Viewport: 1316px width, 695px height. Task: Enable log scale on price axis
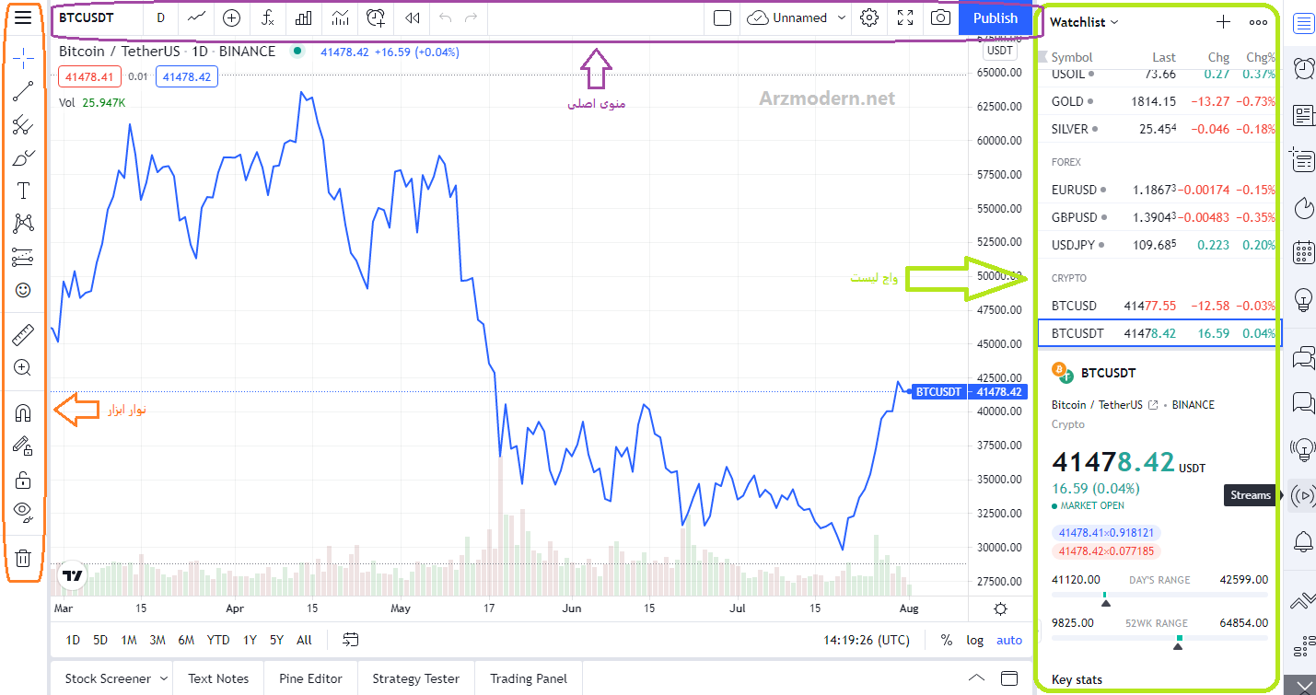click(x=974, y=640)
